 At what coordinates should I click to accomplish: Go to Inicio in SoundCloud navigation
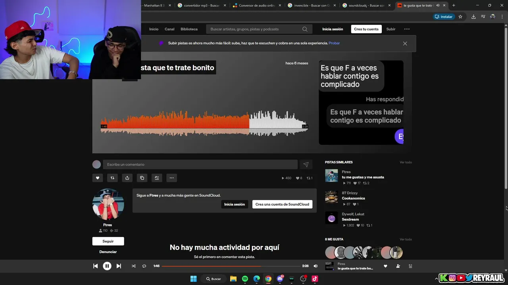pos(154,29)
